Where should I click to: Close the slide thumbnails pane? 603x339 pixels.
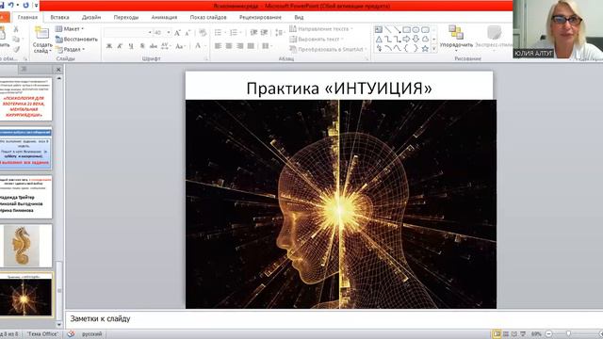[58, 69]
